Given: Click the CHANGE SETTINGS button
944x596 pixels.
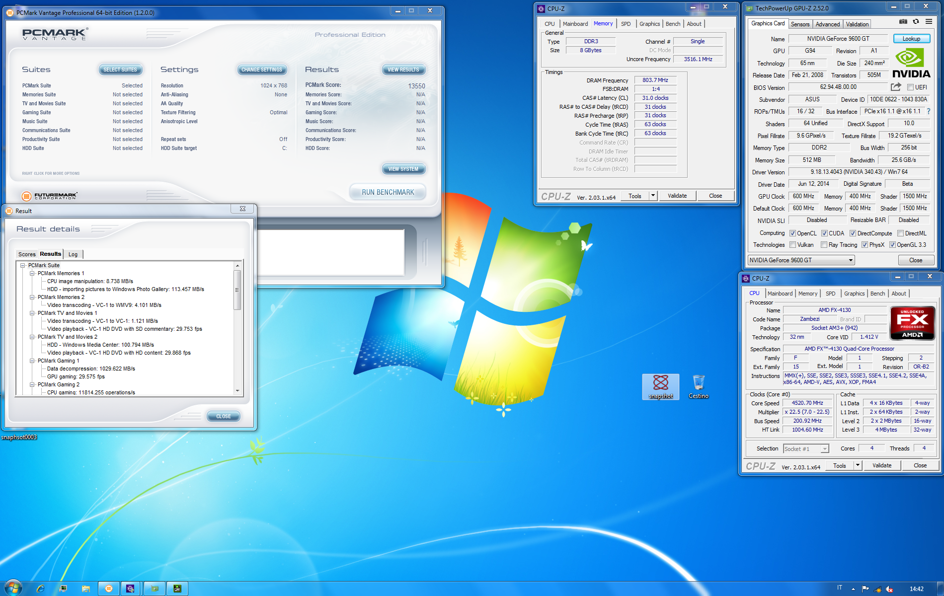Looking at the screenshot, I should (x=262, y=70).
